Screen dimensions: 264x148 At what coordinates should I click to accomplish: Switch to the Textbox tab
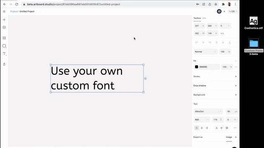(197, 18)
